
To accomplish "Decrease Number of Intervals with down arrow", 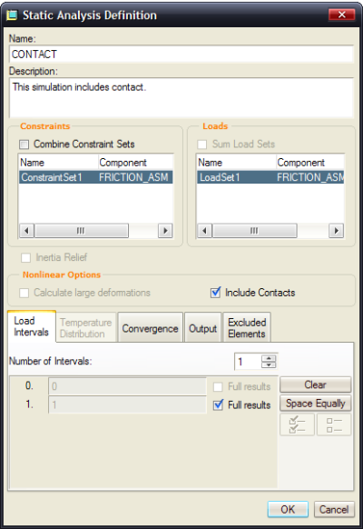I will click(x=269, y=364).
